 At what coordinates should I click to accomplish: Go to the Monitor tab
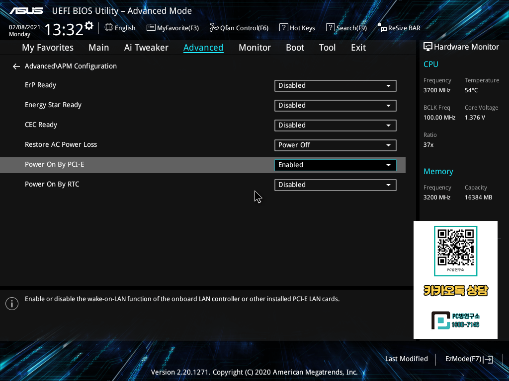(254, 48)
